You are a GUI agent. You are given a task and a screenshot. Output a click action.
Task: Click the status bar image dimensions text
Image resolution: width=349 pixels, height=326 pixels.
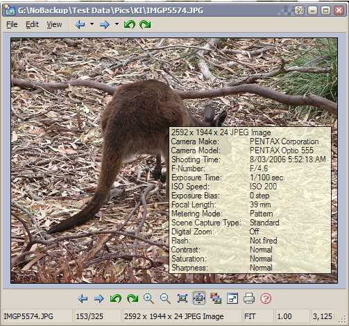(174, 316)
